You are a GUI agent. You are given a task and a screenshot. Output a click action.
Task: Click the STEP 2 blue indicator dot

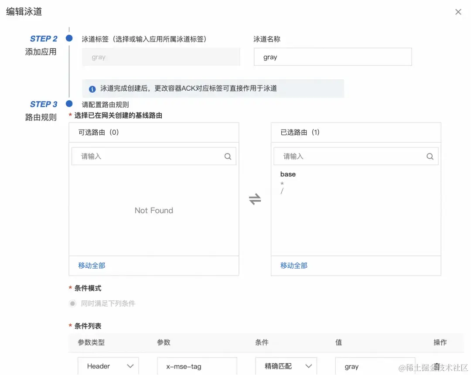point(68,38)
